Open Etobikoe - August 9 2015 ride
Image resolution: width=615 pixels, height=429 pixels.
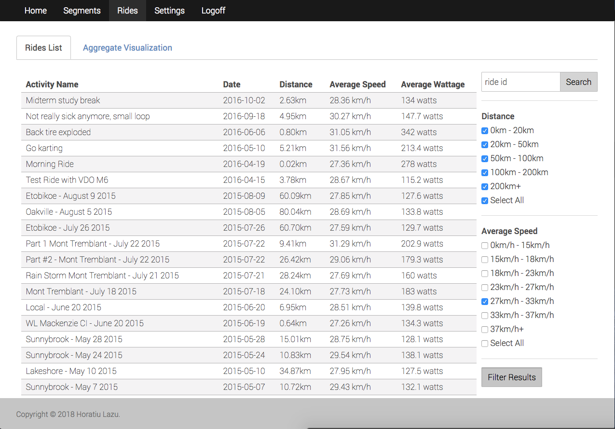click(x=249, y=196)
